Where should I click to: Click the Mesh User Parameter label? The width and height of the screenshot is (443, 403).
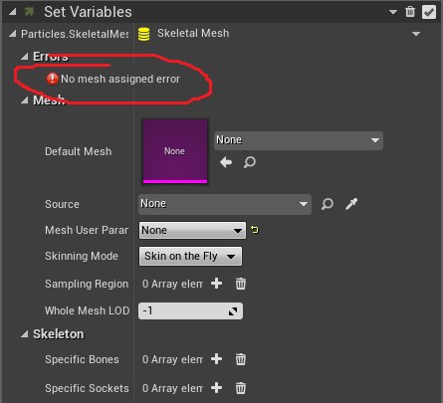(x=87, y=230)
